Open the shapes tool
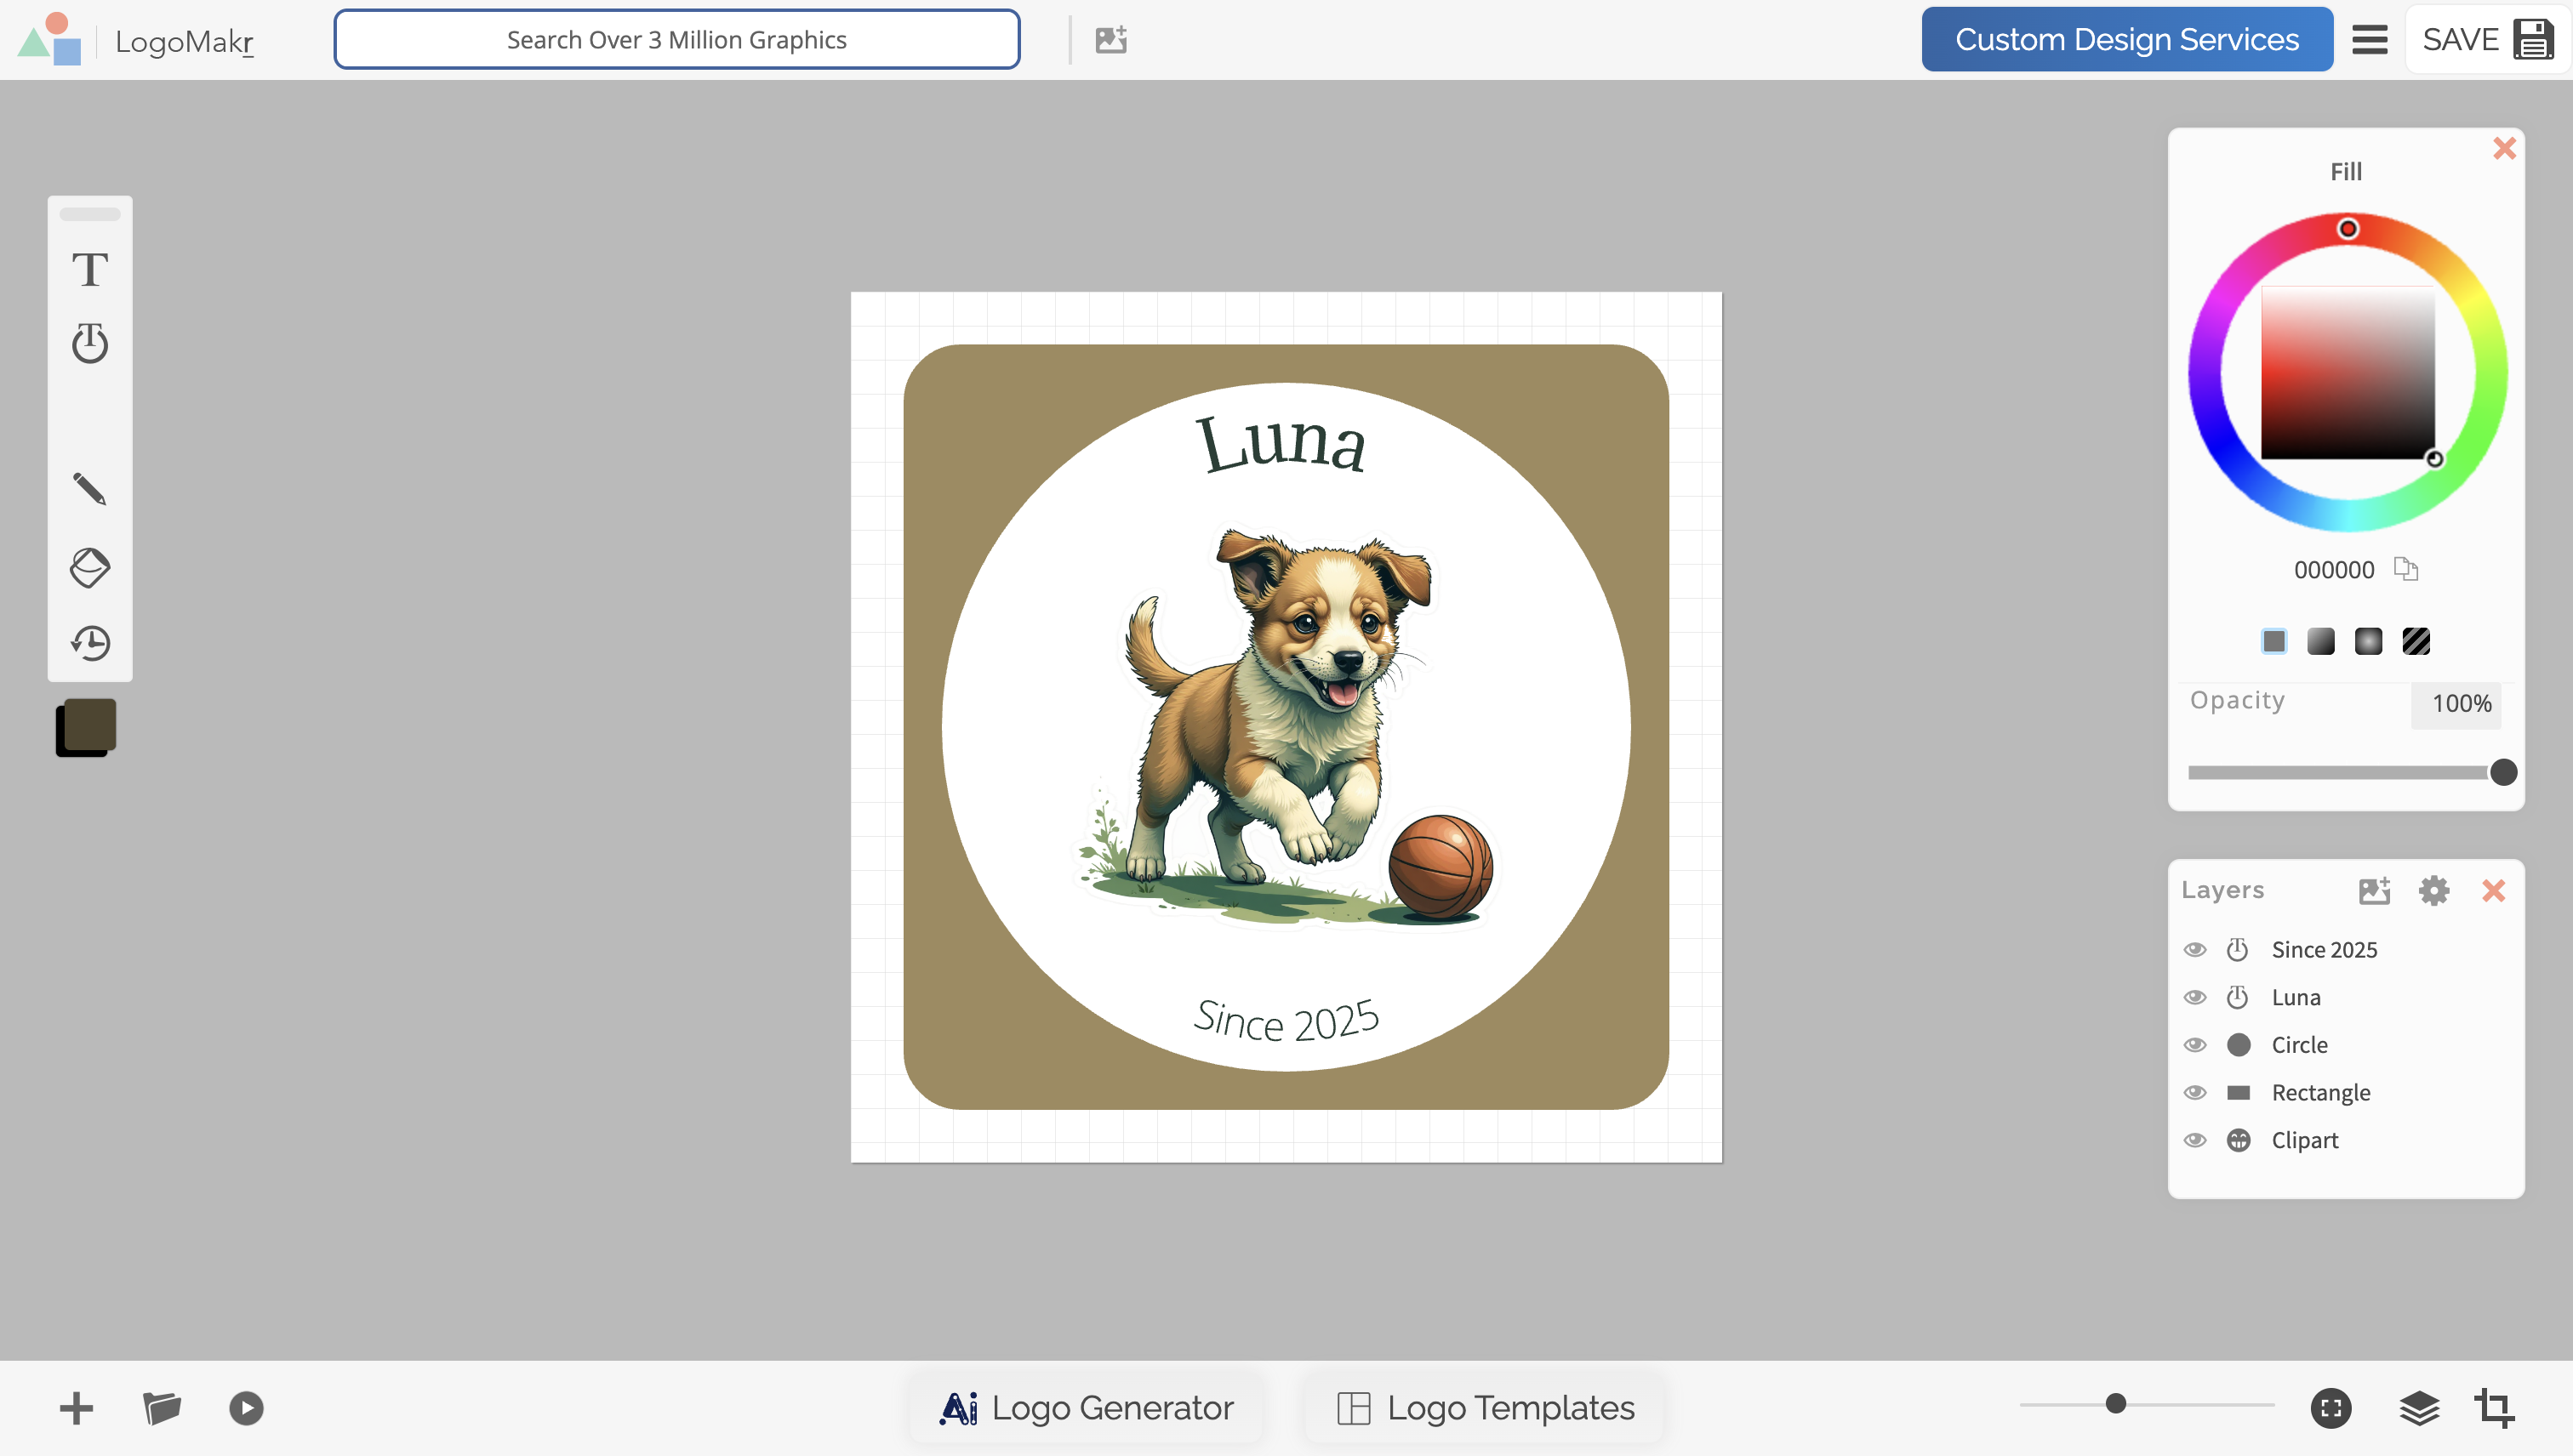2573x1456 pixels. click(x=90, y=567)
